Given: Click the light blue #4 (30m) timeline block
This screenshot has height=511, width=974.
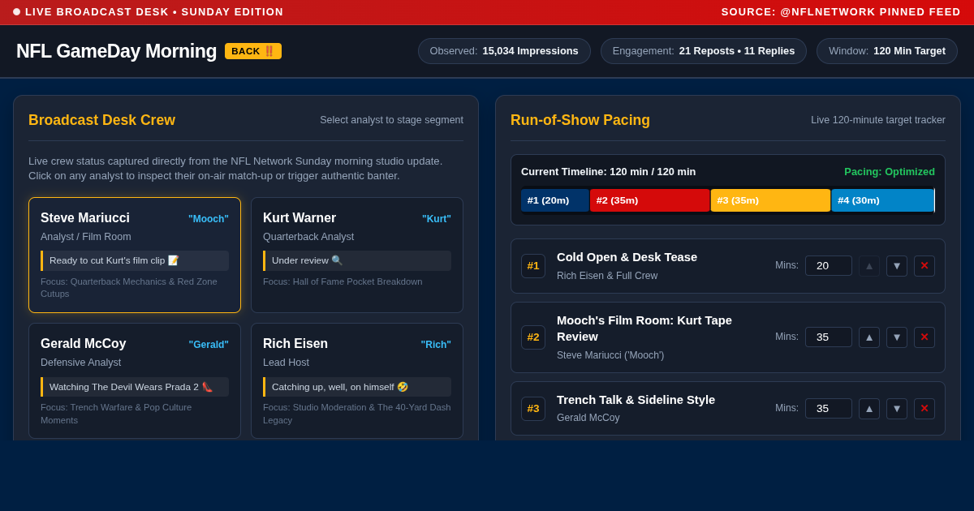Looking at the screenshot, I should coord(883,200).
